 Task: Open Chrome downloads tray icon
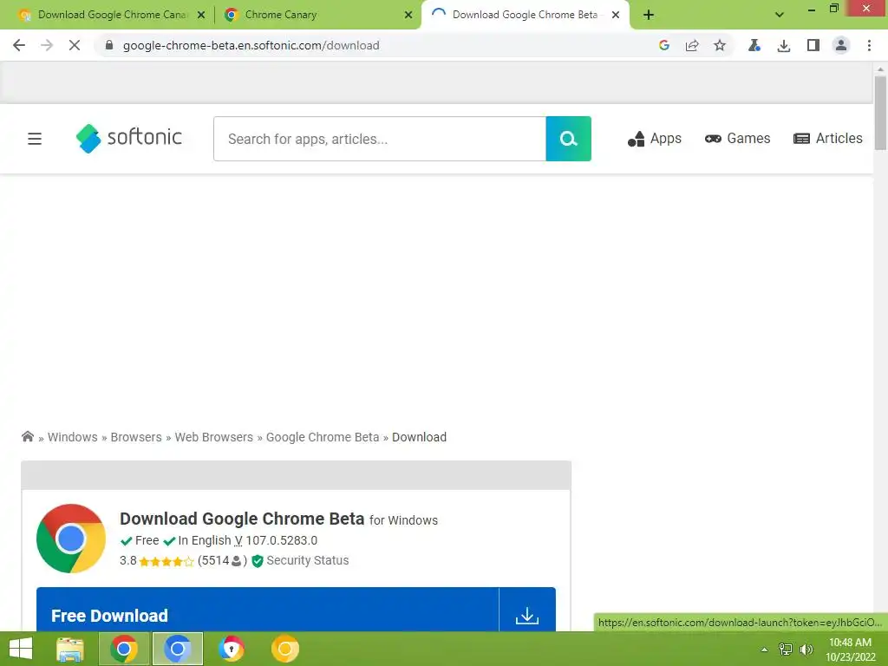(x=784, y=45)
